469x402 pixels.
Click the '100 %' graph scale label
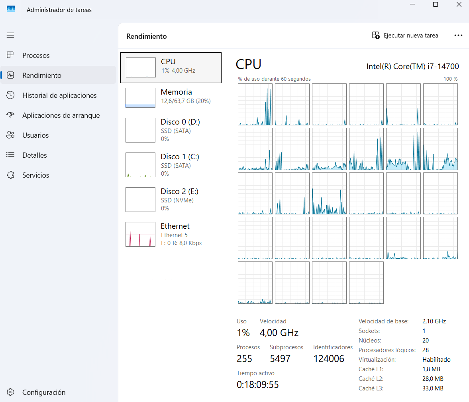[450, 79]
